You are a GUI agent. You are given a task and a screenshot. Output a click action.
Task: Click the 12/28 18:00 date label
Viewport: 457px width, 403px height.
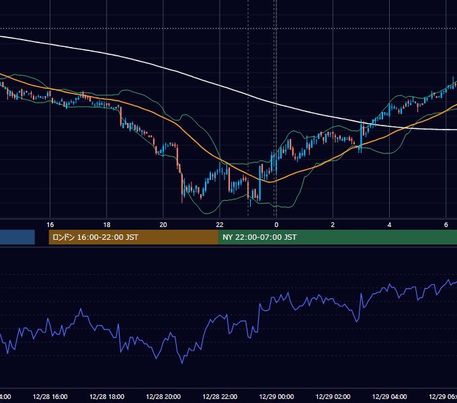pos(107,396)
